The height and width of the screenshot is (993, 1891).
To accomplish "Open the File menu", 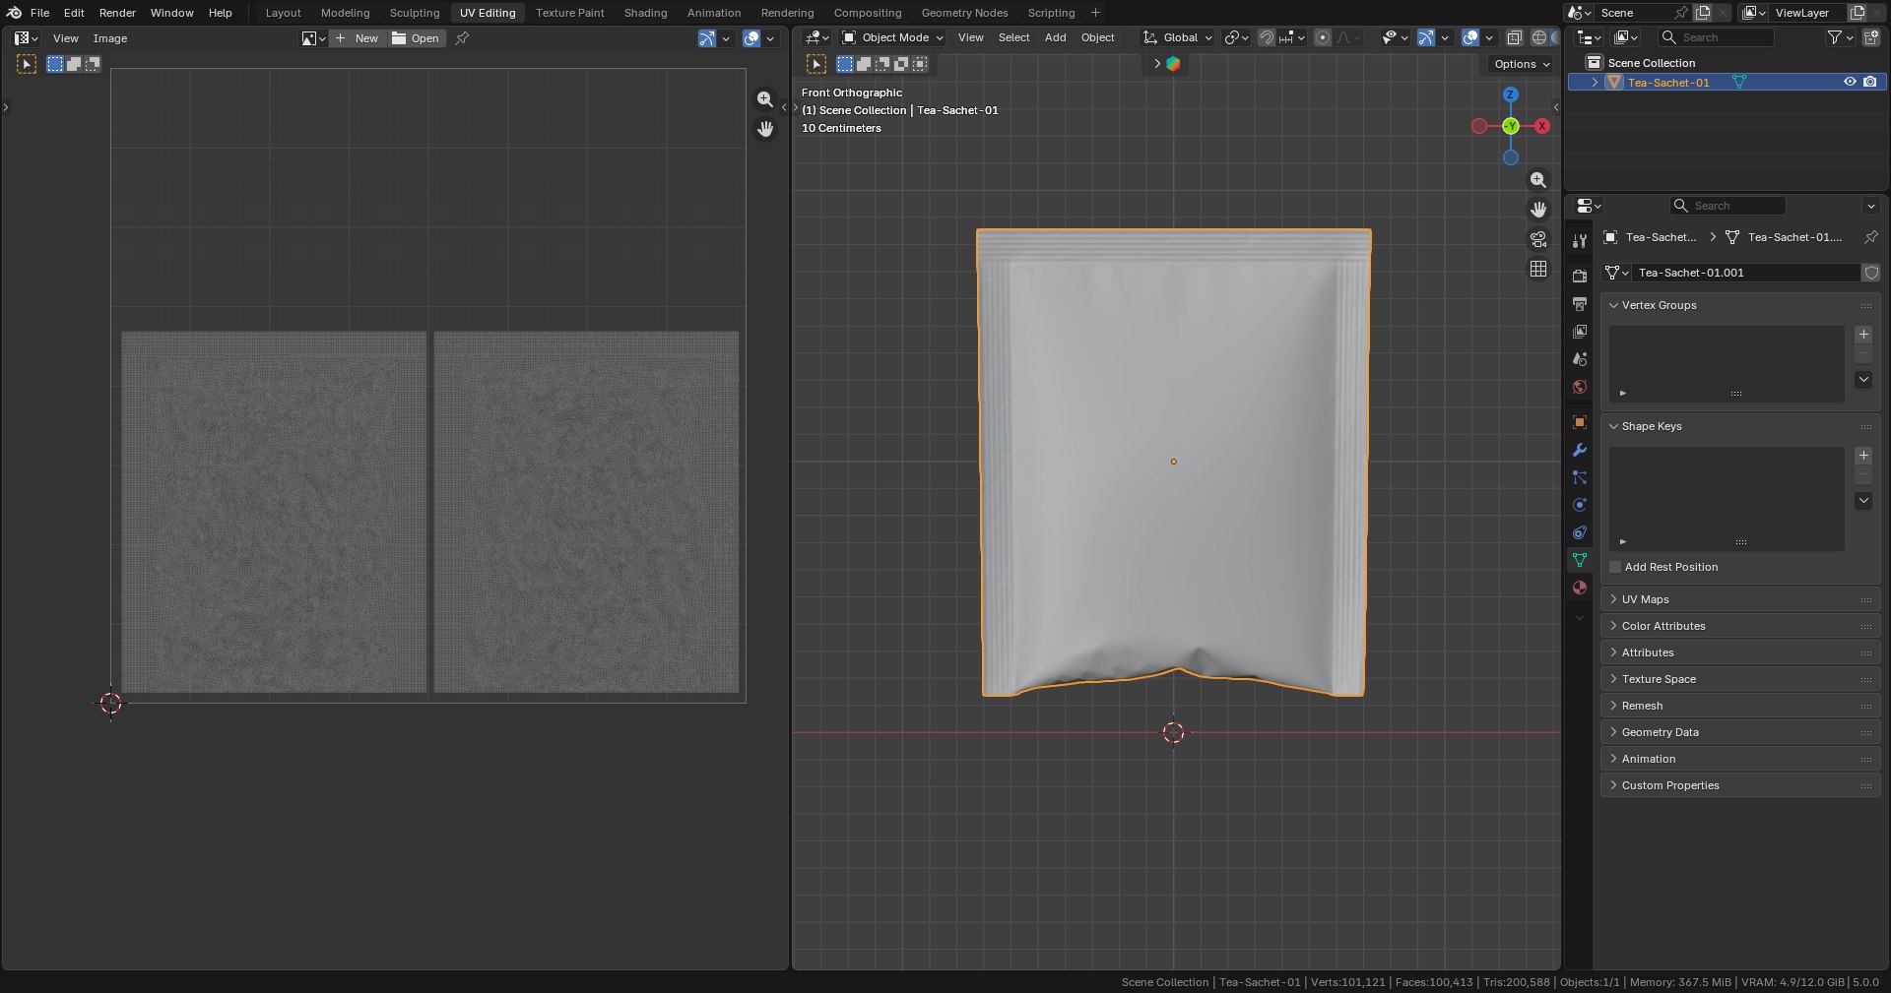I will (39, 13).
